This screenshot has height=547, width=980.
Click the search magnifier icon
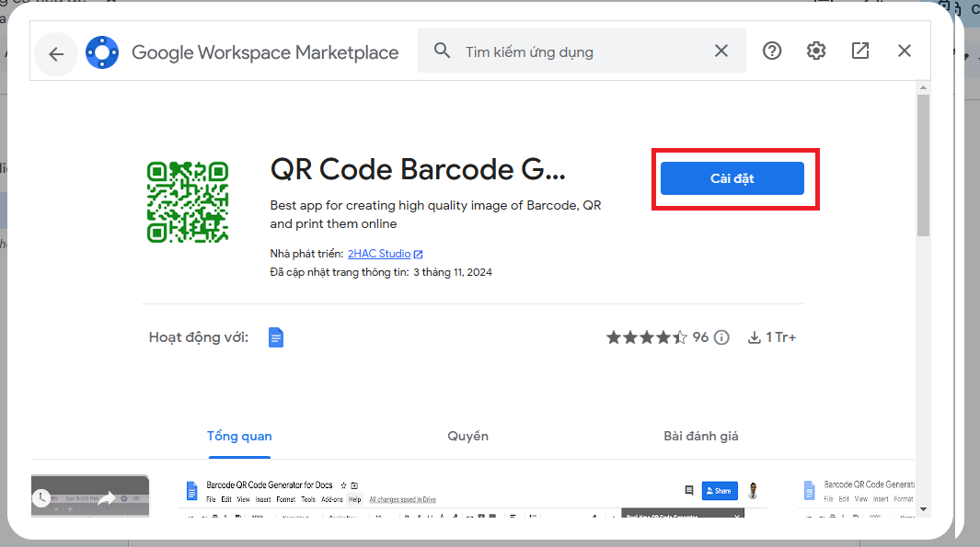(x=442, y=51)
